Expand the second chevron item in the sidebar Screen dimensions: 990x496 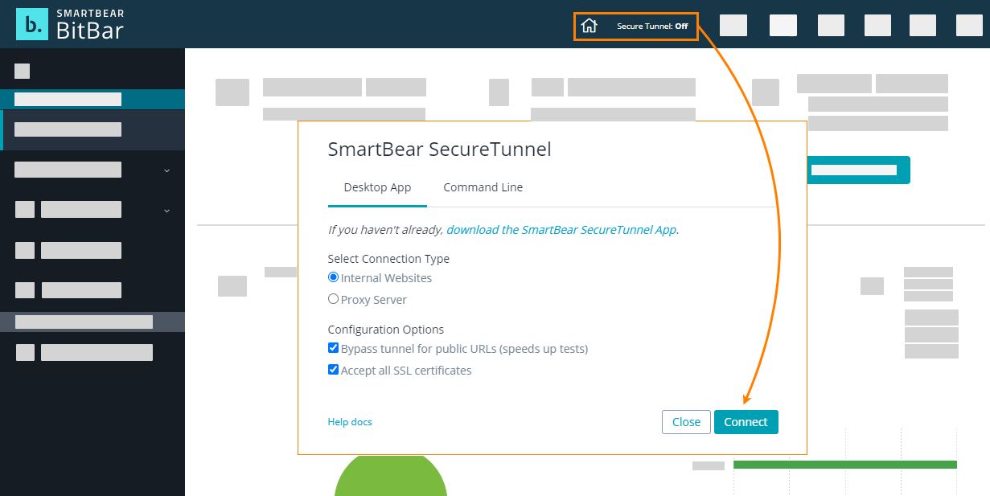tap(166, 211)
